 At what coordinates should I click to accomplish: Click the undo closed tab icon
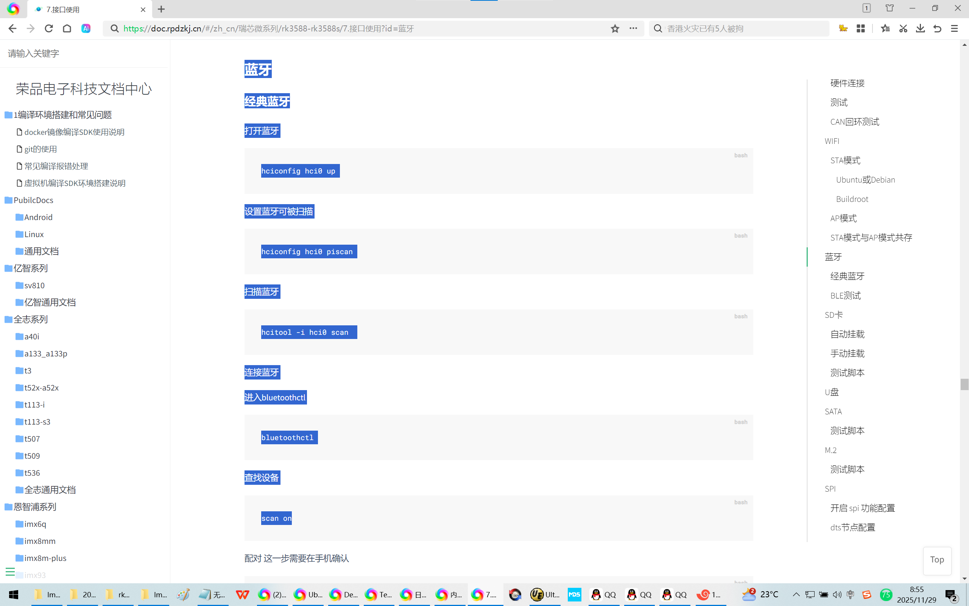(937, 28)
